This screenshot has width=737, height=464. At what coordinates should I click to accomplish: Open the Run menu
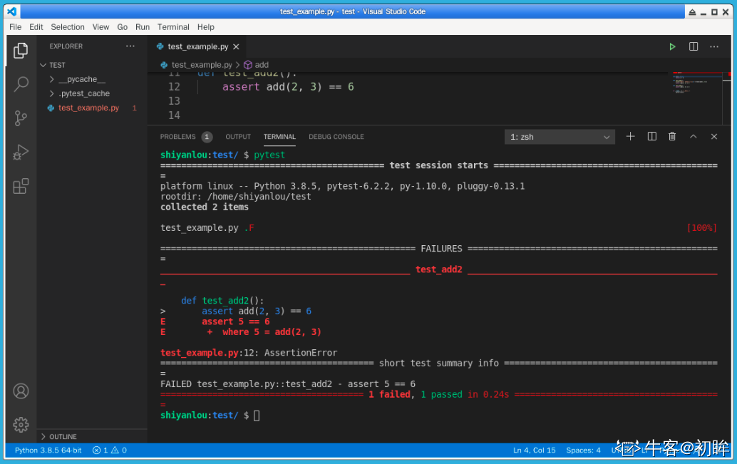143,27
